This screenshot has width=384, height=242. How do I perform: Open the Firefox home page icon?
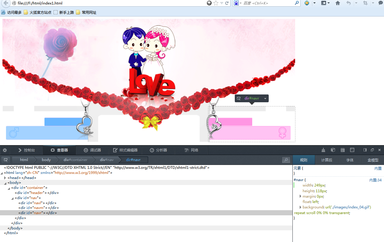coord(338,3)
